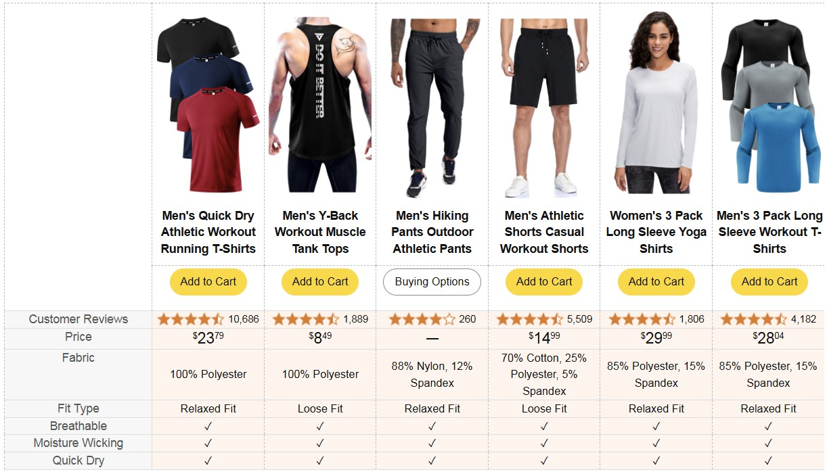Click star rating for Women's Yoga Shirts
This screenshot has height=472, width=827.
pyautogui.click(x=642, y=319)
